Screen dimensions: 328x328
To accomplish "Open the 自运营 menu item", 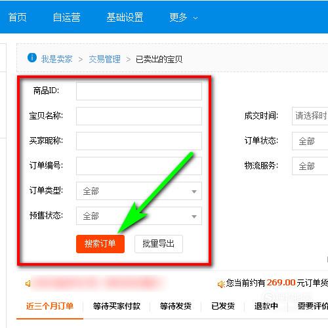I will 66,17.
